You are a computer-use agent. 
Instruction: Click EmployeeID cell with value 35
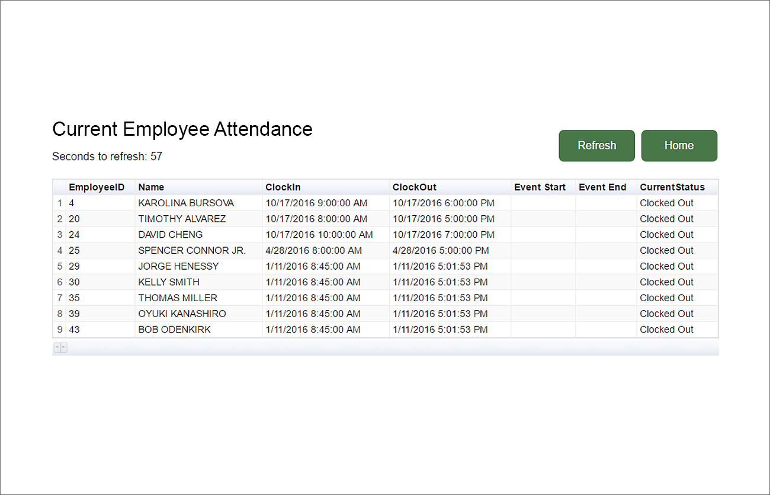tap(100, 298)
